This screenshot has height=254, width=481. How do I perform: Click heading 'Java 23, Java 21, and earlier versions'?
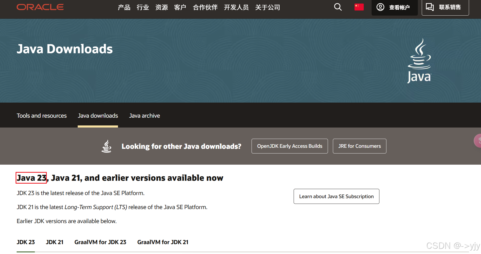120,178
